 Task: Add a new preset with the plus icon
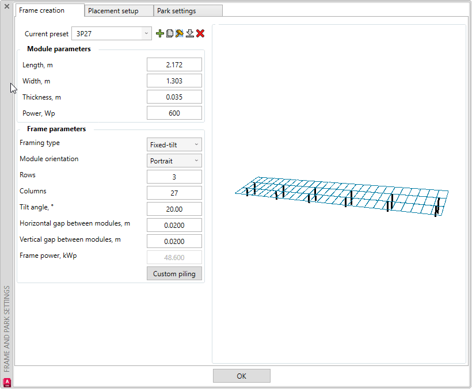click(x=159, y=33)
